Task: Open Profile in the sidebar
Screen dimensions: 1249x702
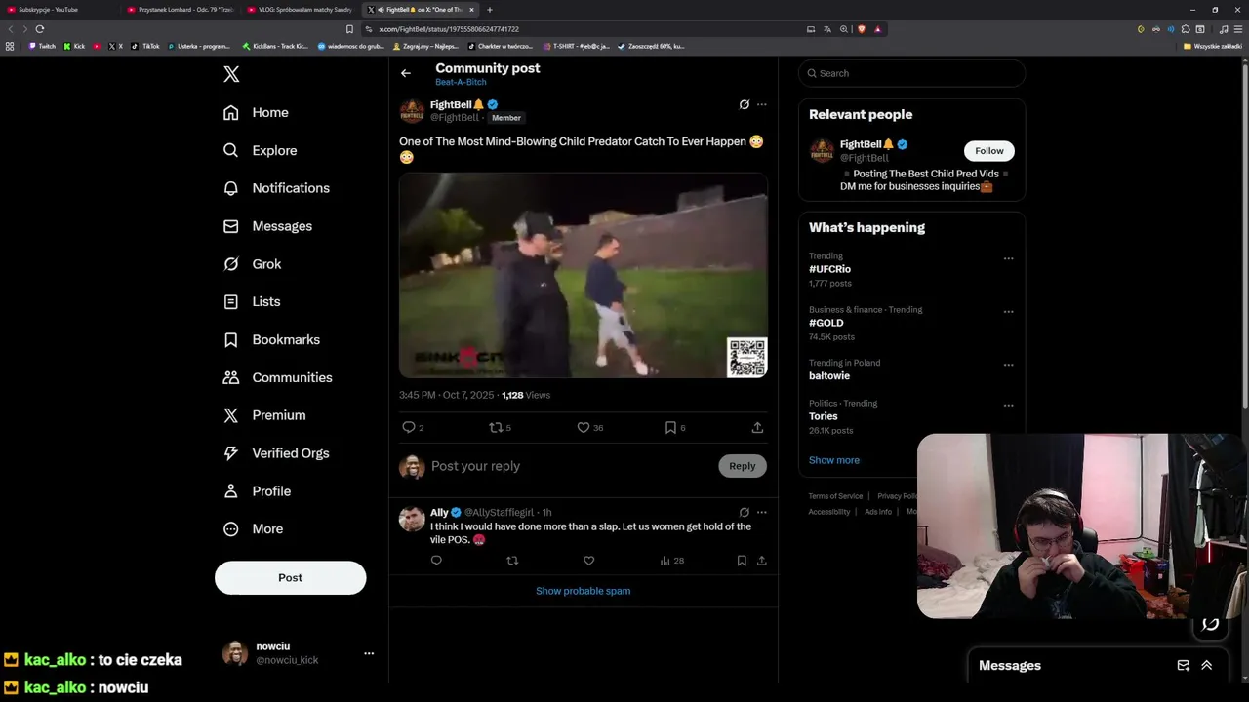Action: click(257, 491)
